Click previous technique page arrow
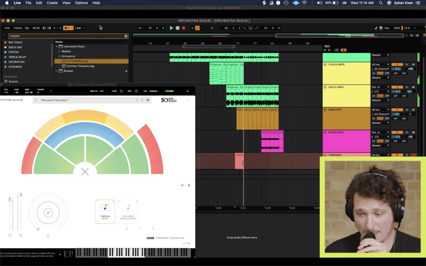 pyautogui.click(x=127, y=229)
